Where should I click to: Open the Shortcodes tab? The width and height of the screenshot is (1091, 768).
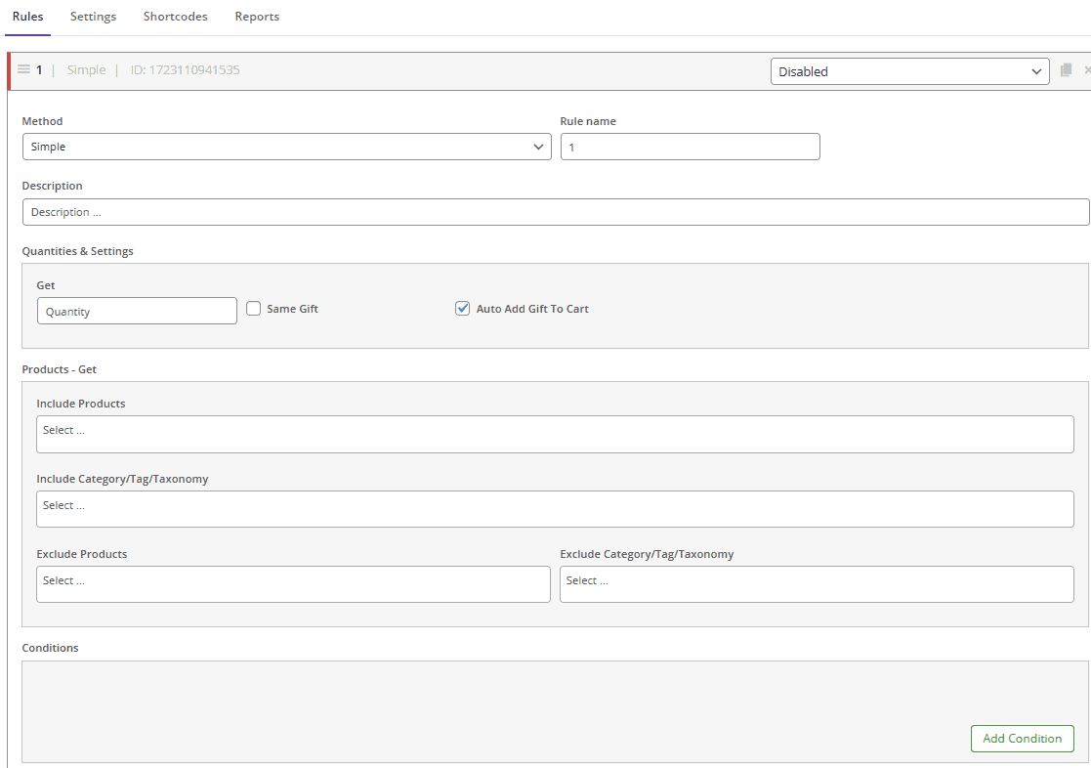point(175,17)
